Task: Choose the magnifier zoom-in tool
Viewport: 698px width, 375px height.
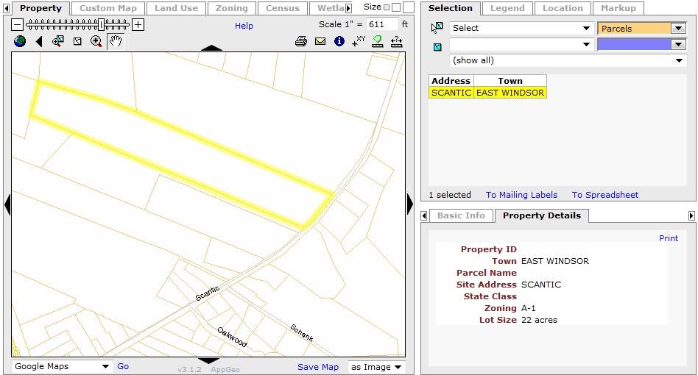Action: pyautogui.click(x=96, y=41)
